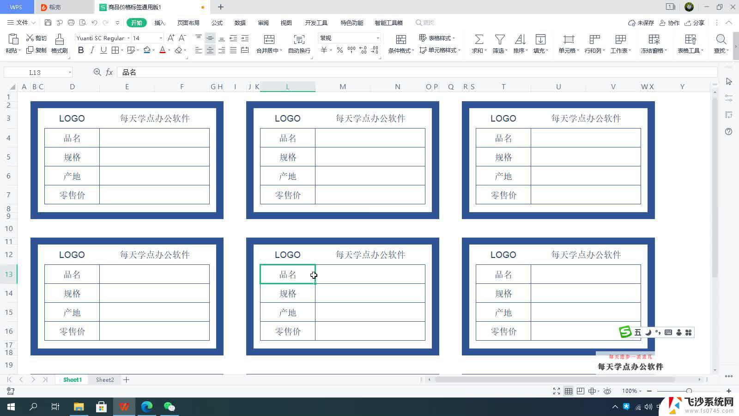Open File Explorer from the taskbar
The width and height of the screenshot is (739, 416).
(79, 407)
